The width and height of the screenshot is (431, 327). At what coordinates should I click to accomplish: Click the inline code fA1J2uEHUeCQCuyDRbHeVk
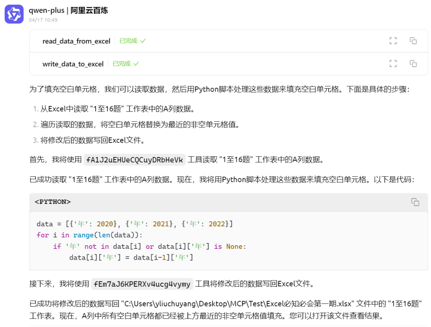(x=134, y=160)
